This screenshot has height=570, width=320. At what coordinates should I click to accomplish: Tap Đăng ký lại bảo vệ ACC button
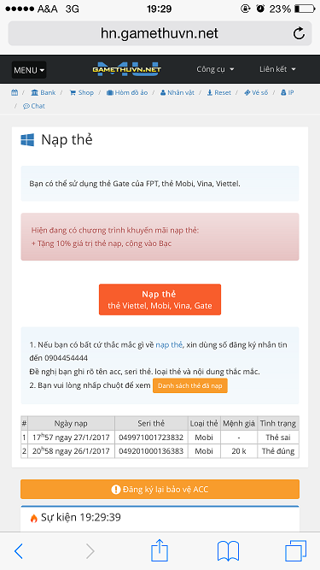pyautogui.click(x=160, y=490)
